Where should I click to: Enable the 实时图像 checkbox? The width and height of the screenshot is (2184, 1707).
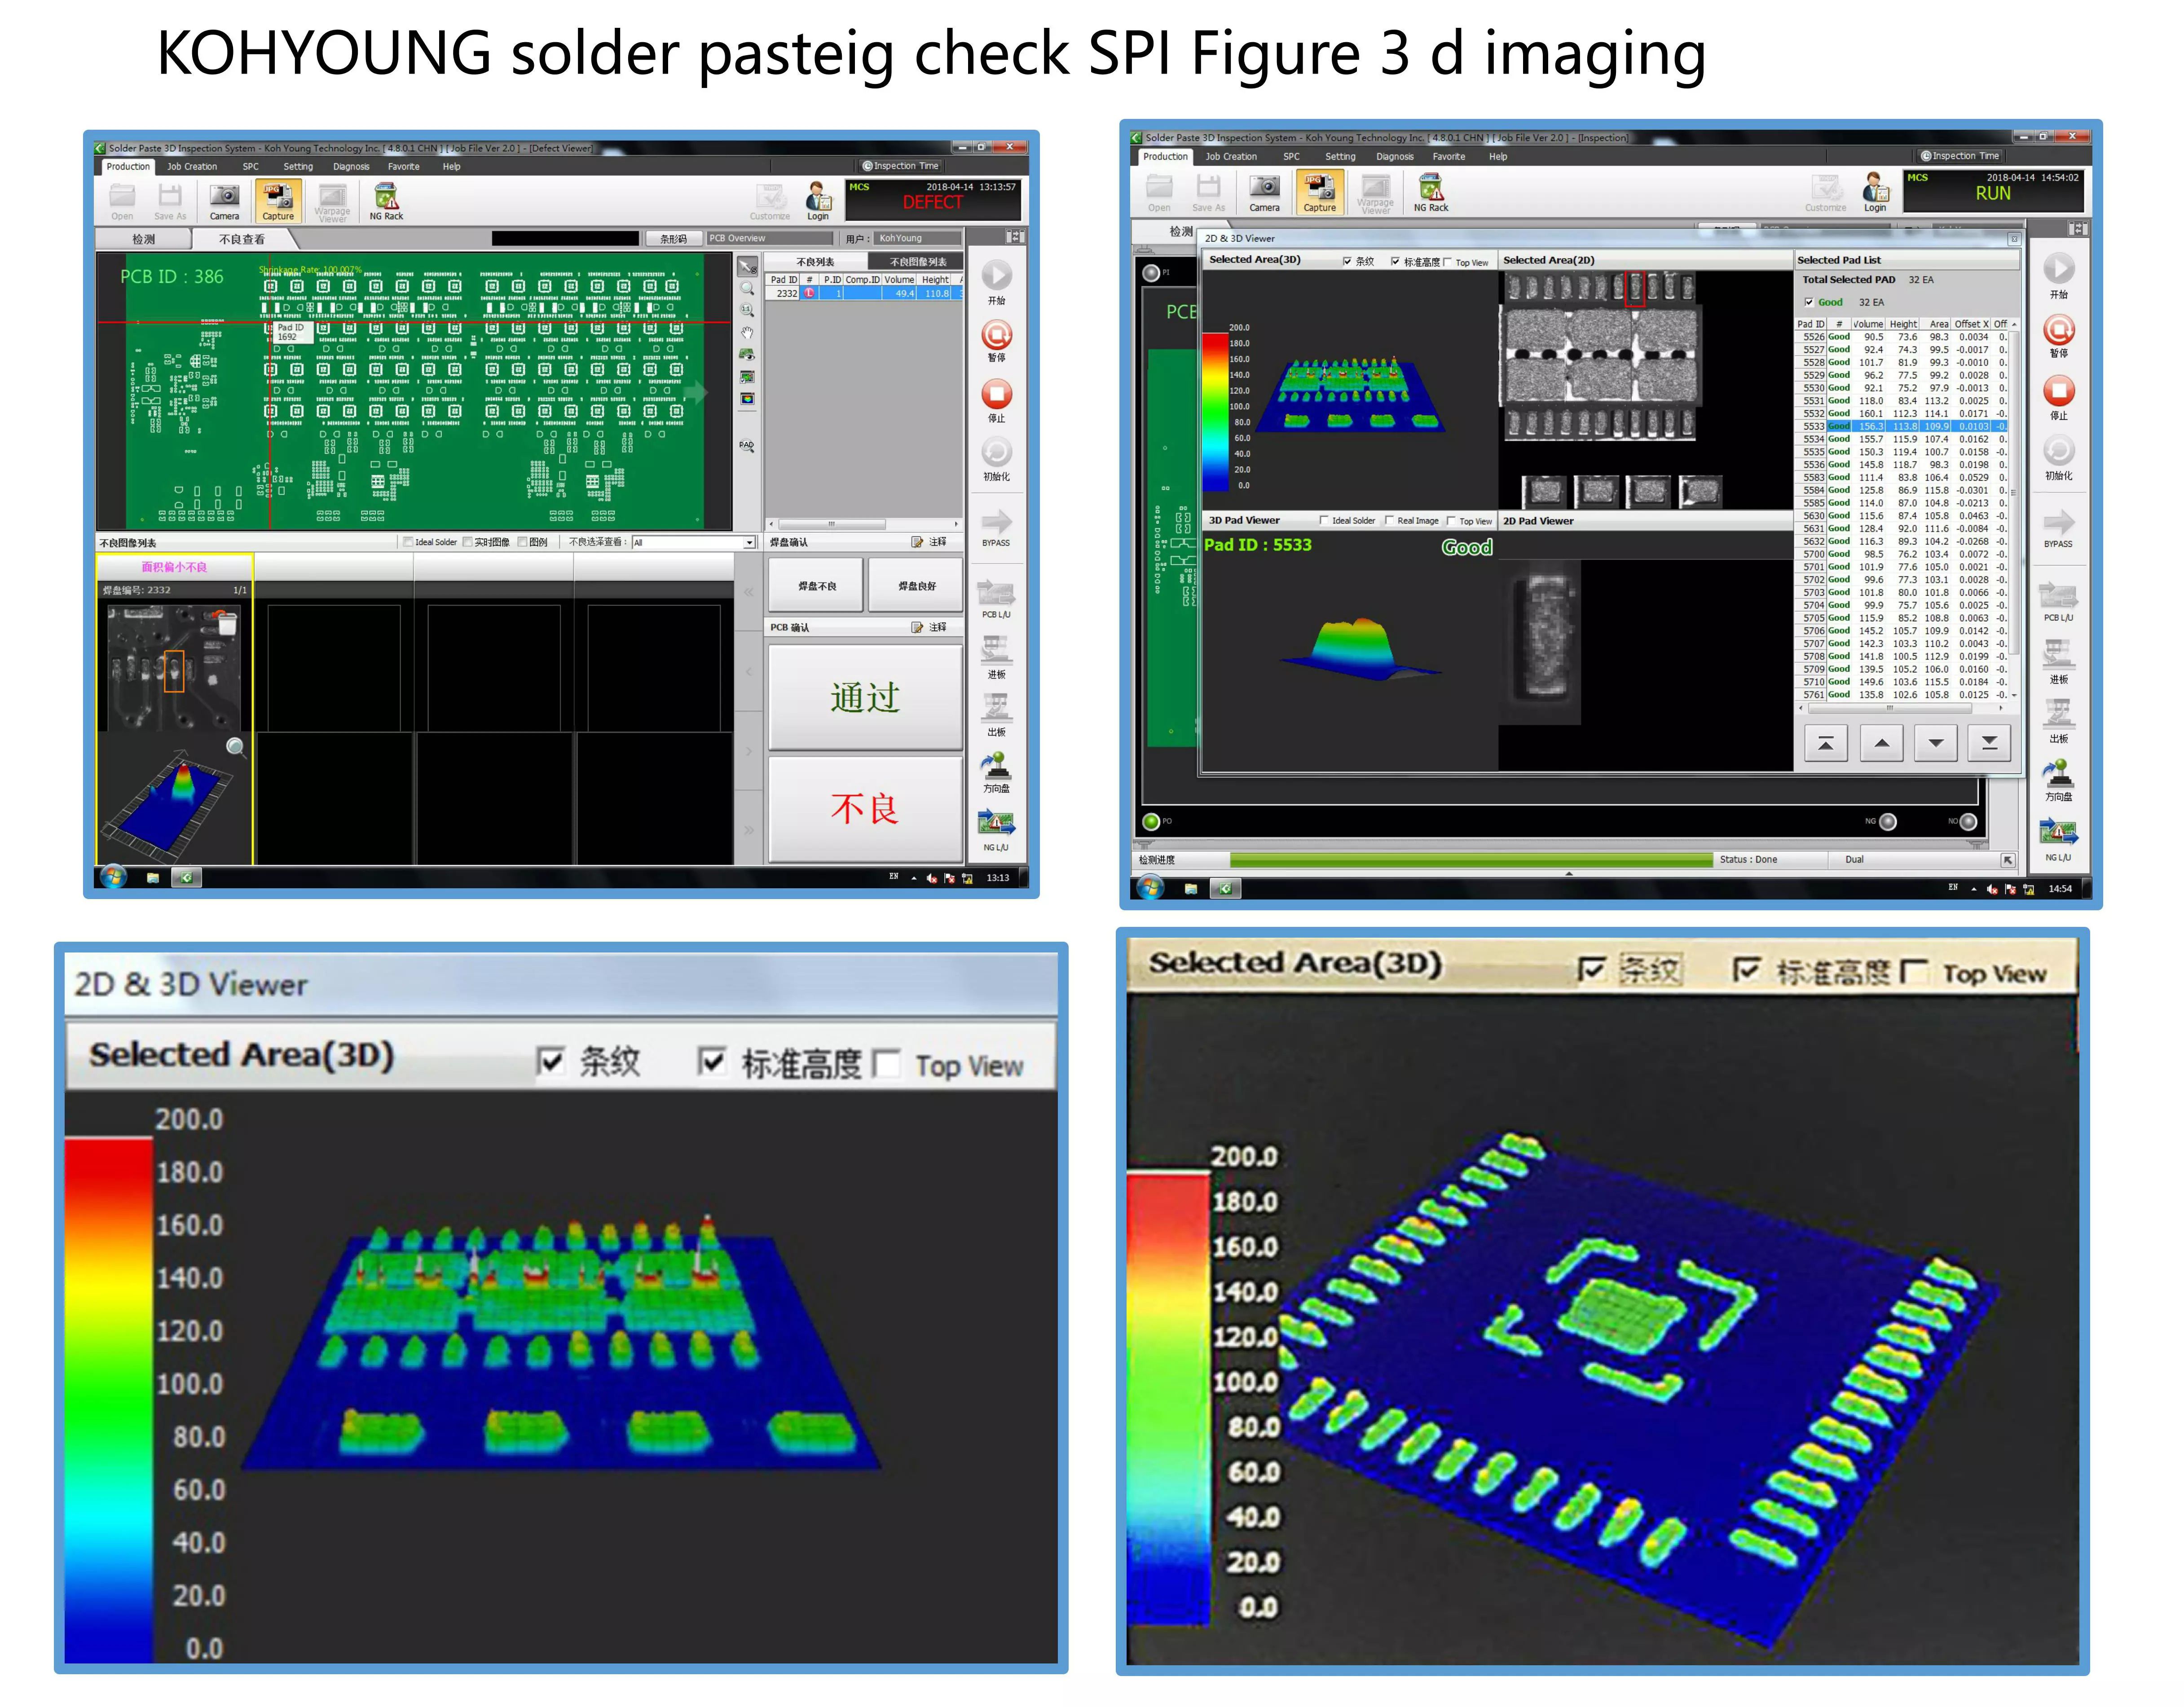[468, 542]
